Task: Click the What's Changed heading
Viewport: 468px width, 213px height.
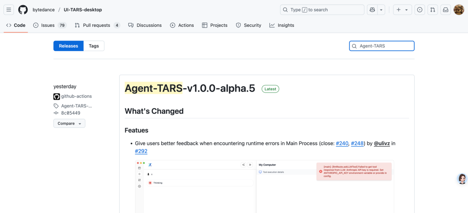Action: coord(154,111)
